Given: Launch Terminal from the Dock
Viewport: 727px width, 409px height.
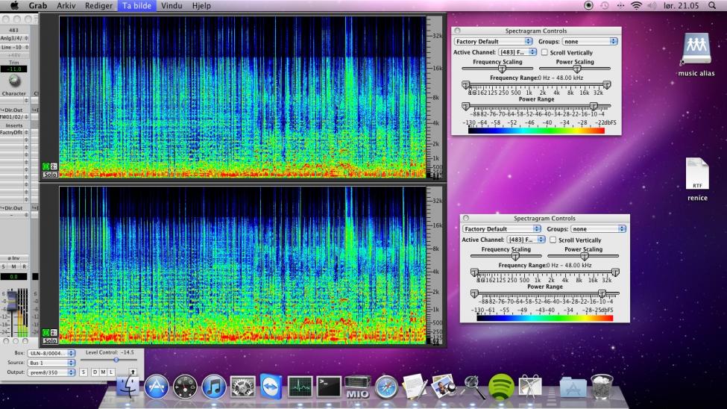Looking at the screenshot, I should point(329,387).
